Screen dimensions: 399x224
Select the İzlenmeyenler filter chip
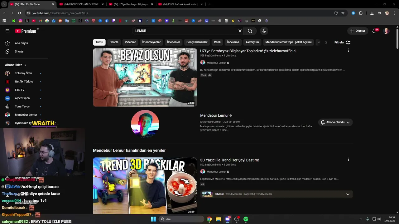[x=151, y=42]
